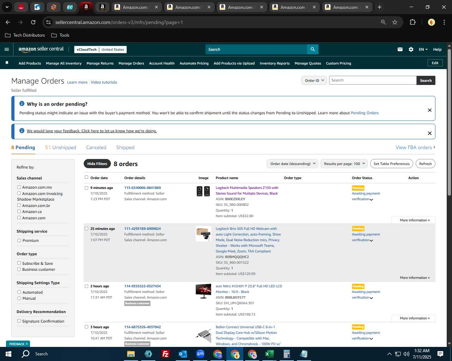Click the bookmark icon beside Add Products
This screenshot has width=452, height=361.
click(x=7, y=63)
